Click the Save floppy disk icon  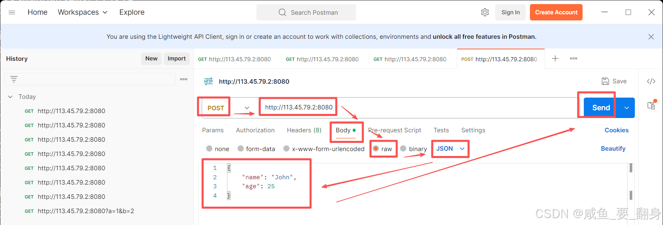tap(605, 81)
